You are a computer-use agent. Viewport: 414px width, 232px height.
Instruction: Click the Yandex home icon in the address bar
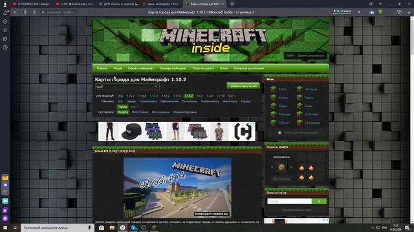tap(25, 12)
